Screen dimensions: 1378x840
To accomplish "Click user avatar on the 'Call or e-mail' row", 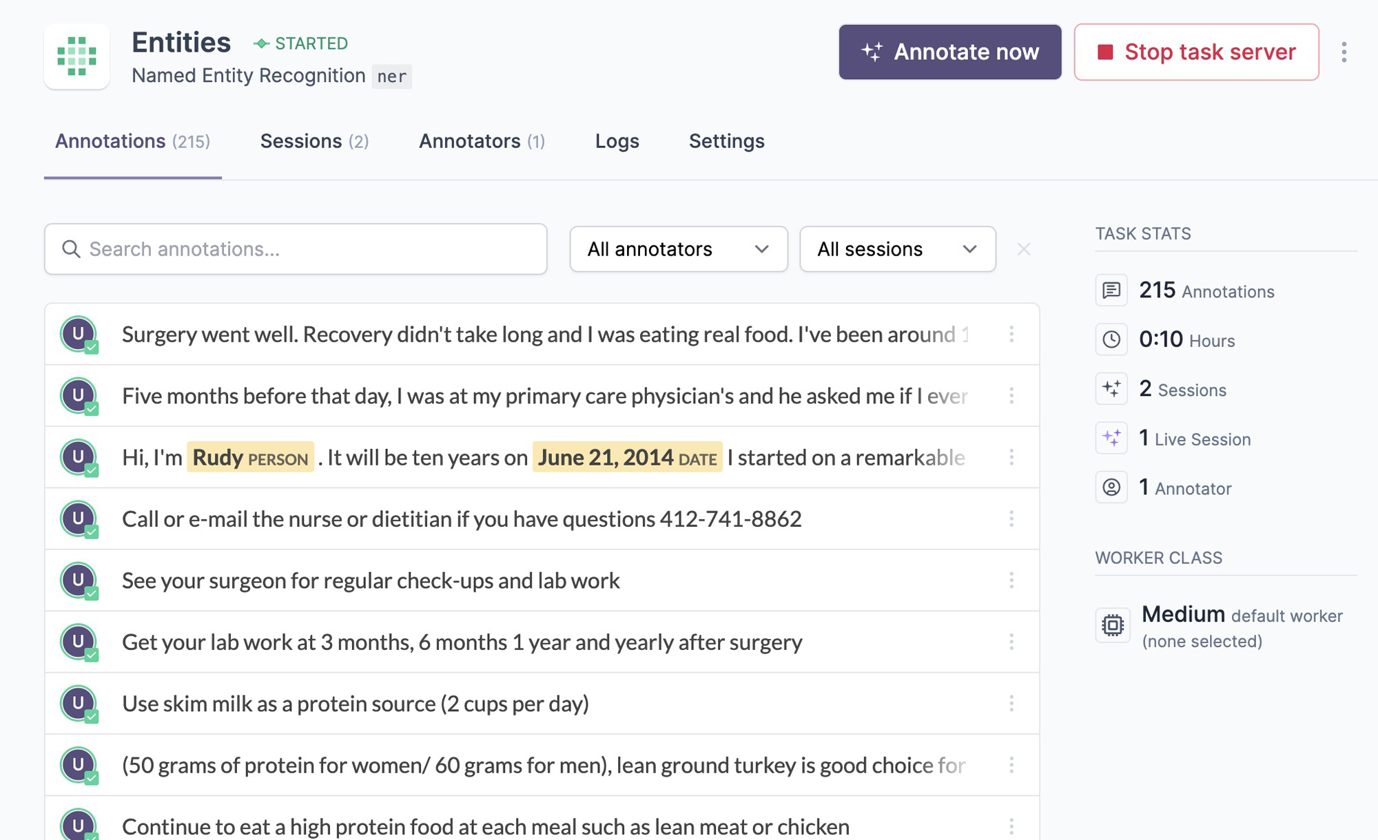I will click(79, 518).
